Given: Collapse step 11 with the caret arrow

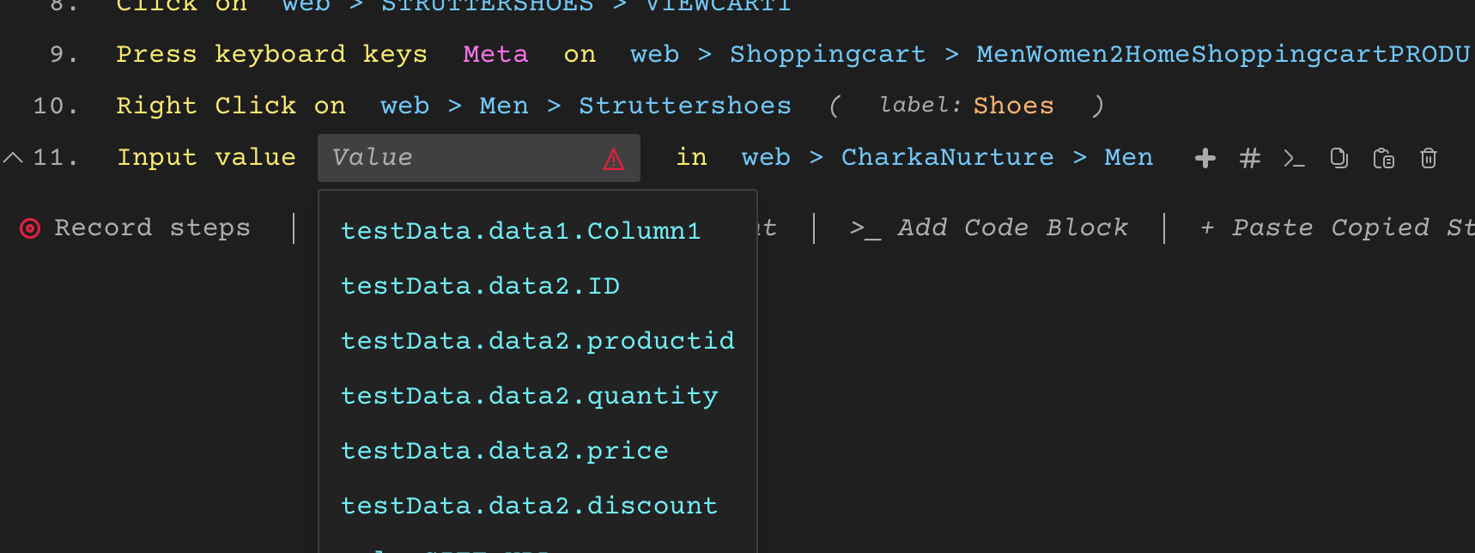Looking at the screenshot, I should click(13, 157).
